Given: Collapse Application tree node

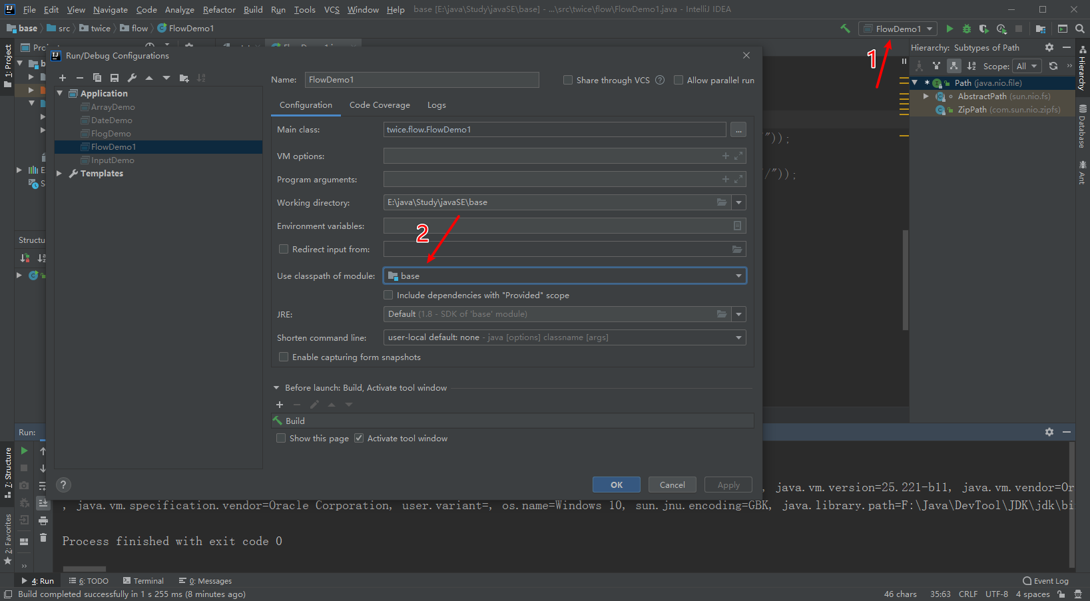Looking at the screenshot, I should 60,93.
